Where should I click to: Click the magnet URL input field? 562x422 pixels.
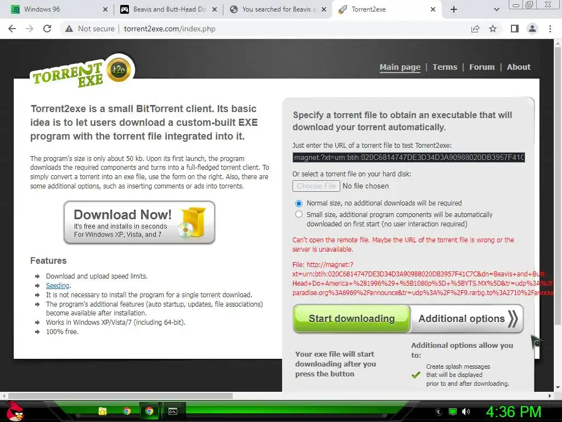[408, 158]
